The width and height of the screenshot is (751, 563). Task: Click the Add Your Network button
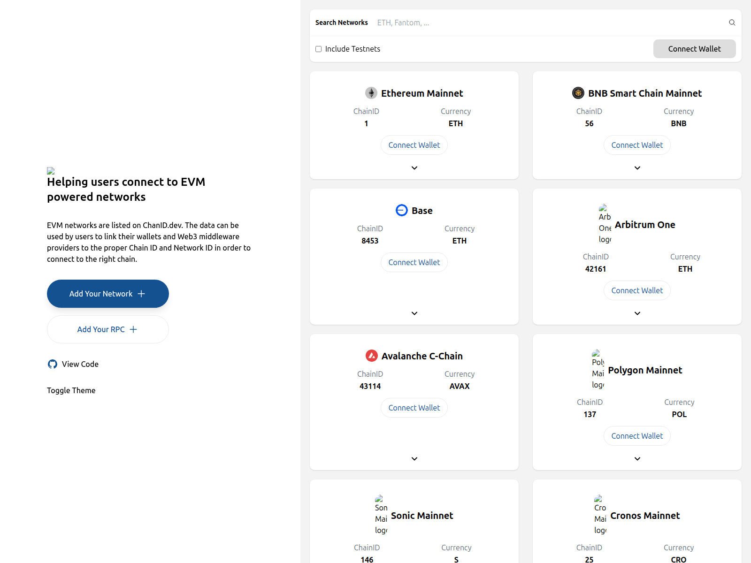(x=108, y=294)
